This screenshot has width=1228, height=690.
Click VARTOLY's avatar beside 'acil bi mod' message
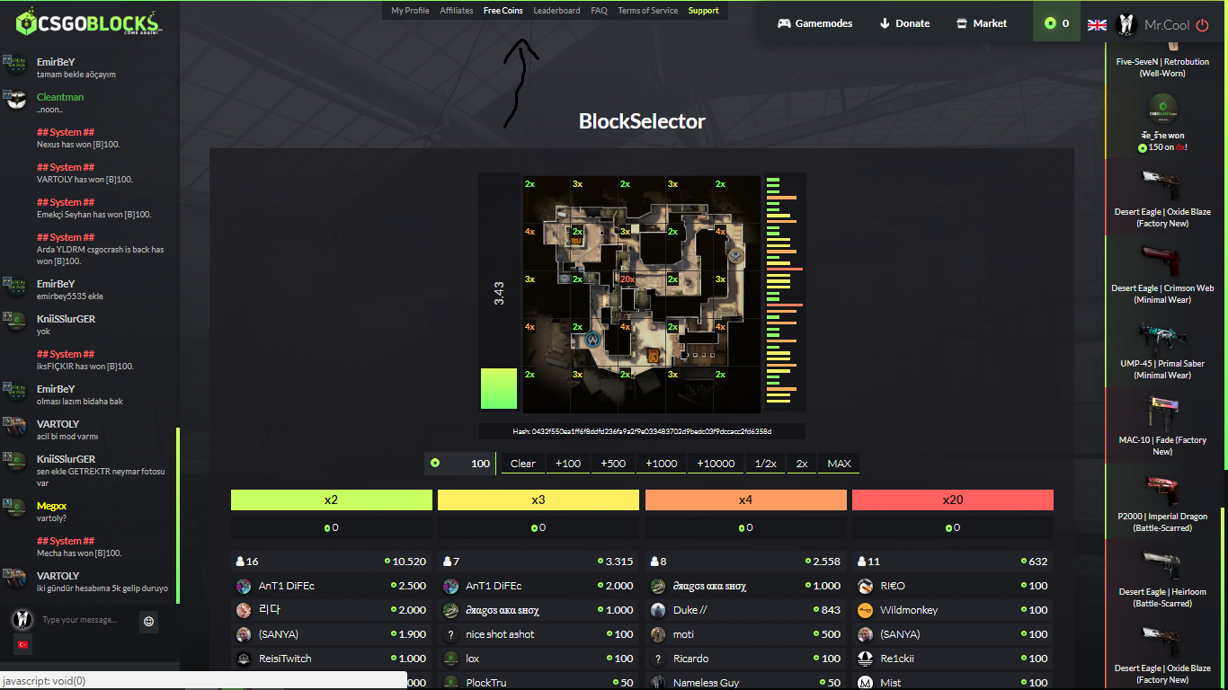tap(16, 428)
